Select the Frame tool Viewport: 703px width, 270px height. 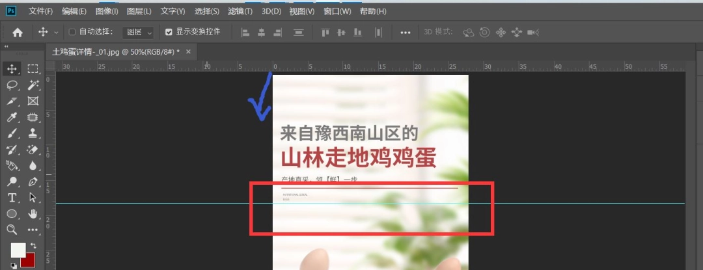click(x=33, y=101)
